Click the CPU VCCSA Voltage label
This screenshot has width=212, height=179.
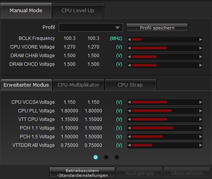tap(33, 102)
